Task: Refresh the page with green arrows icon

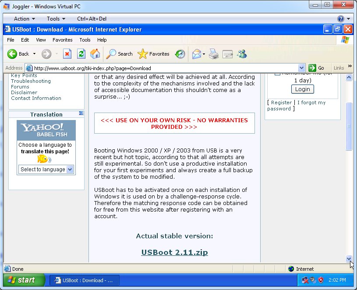Action: click(81, 54)
